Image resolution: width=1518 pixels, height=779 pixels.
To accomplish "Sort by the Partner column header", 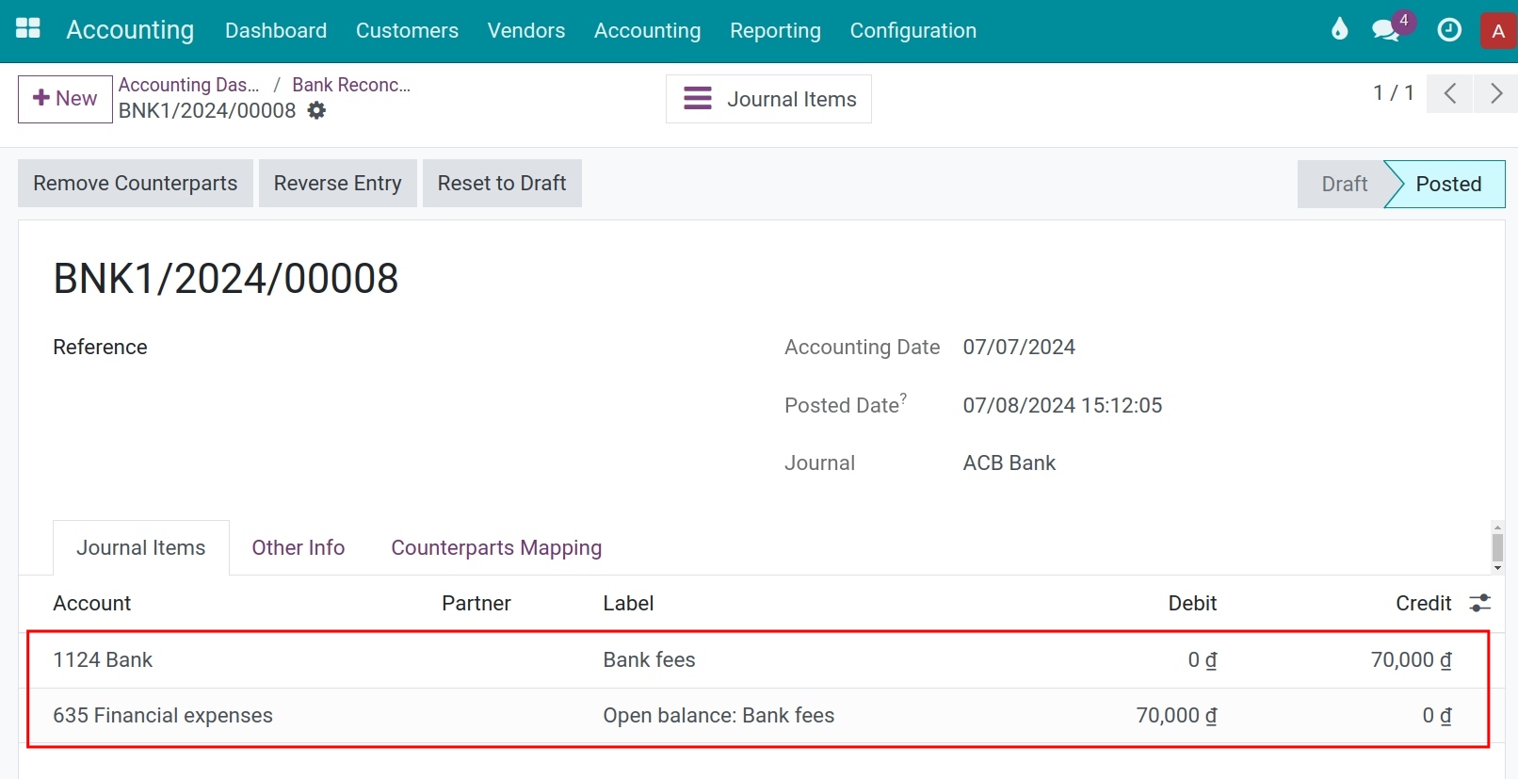I will 476,603.
